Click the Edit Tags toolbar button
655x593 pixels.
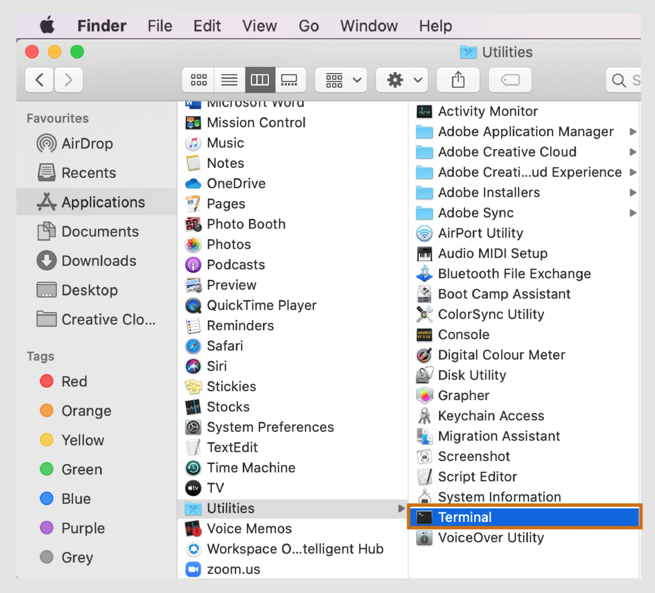coord(510,80)
